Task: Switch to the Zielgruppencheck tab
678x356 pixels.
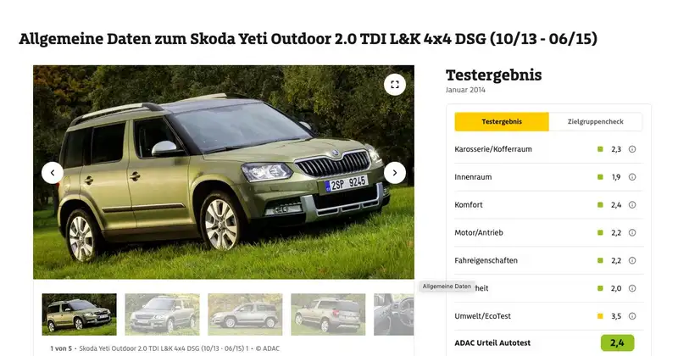Action: point(596,121)
